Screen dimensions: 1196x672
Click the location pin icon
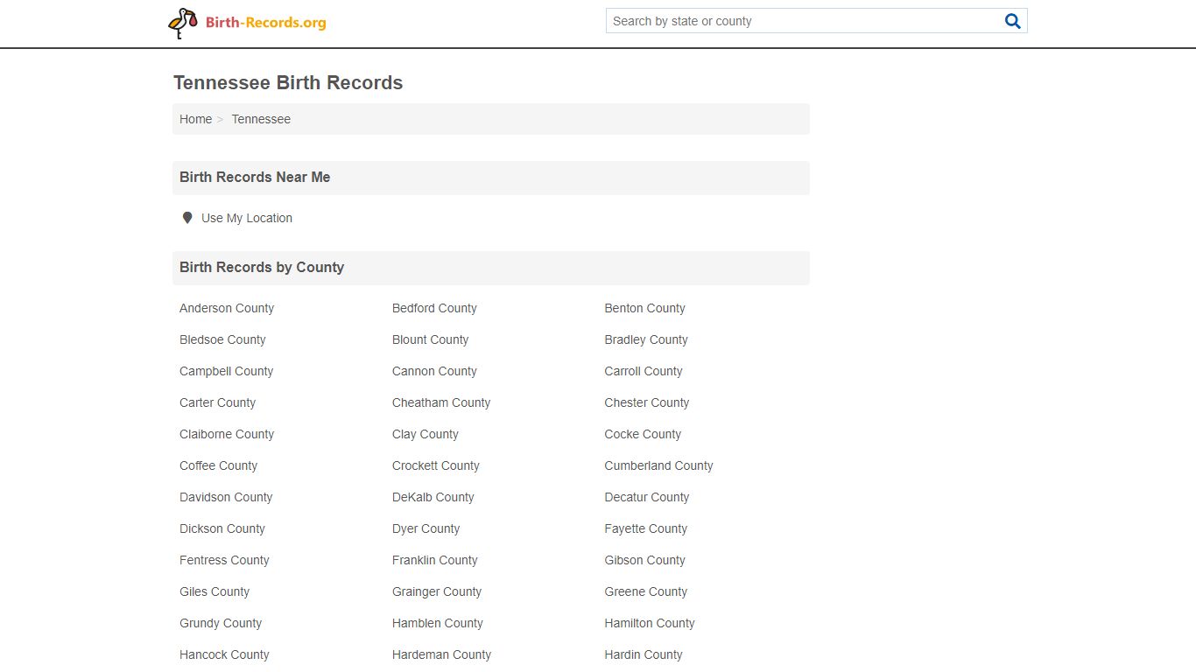pyautogui.click(x=186, y=218)
